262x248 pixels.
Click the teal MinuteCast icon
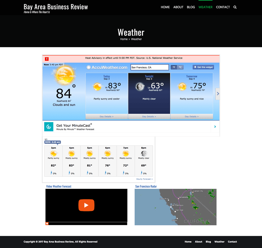click(49, 127)
